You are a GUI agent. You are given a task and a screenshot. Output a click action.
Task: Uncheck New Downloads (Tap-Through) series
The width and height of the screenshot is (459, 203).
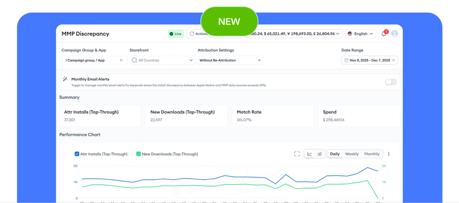point(138,154)
